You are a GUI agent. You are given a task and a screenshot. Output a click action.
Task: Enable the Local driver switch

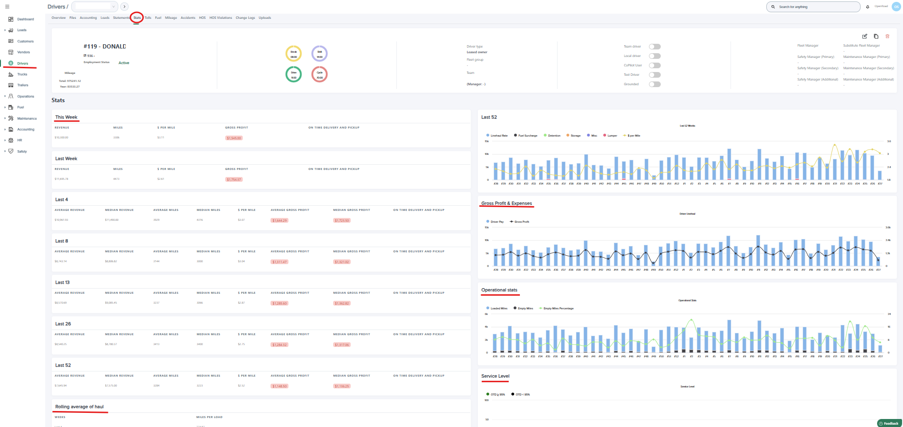[655, 56]
